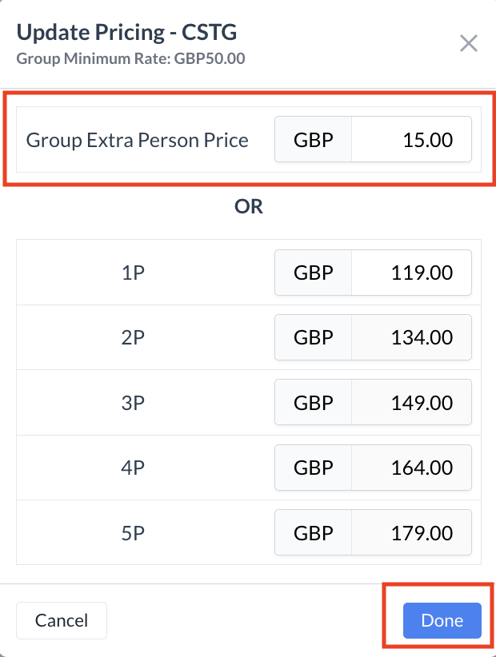Click the Group Extra Person Price amount field

pyautogui.click(x=411, y=141)
